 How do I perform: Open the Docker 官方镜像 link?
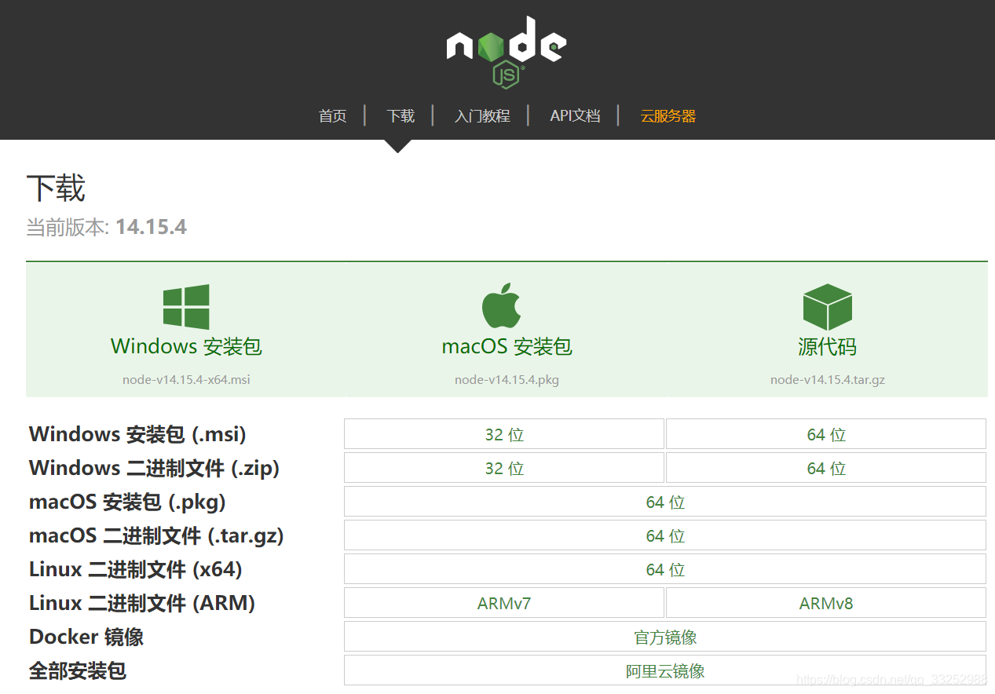[665, 637]
